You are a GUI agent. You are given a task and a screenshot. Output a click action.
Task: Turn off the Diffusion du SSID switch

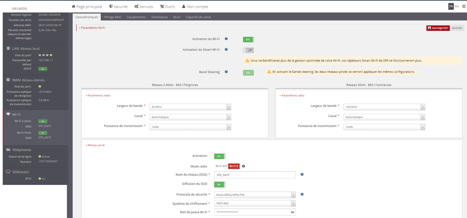219,184
